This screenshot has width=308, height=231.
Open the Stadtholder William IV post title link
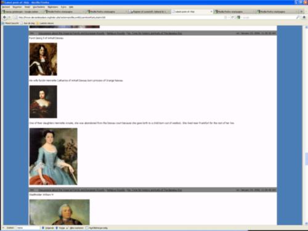point(154,190)
